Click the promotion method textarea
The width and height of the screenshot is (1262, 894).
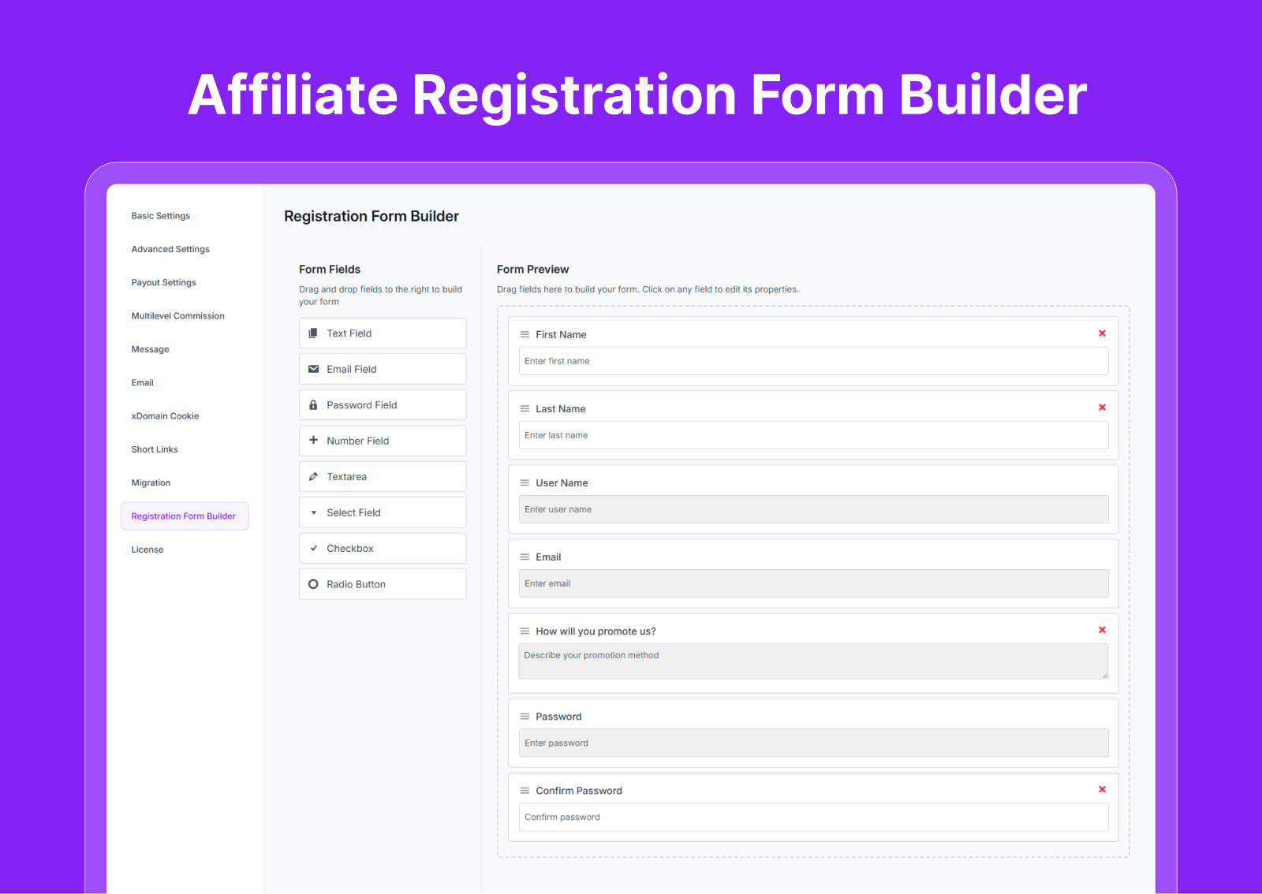click(x=813, y=661)
